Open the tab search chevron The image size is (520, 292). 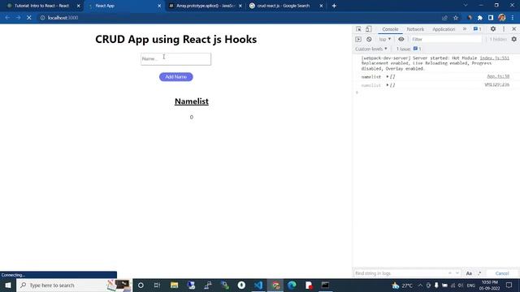[466, 6]
